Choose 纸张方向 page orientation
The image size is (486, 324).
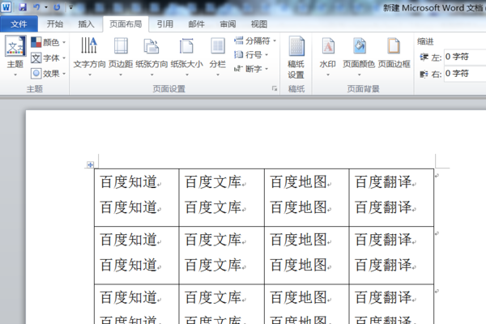151,56
